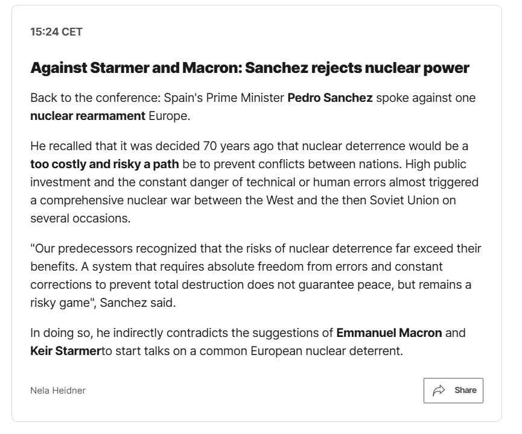Click the liveblog entry card
Viewport: 522px width, 434px height.
click(261, 217)
